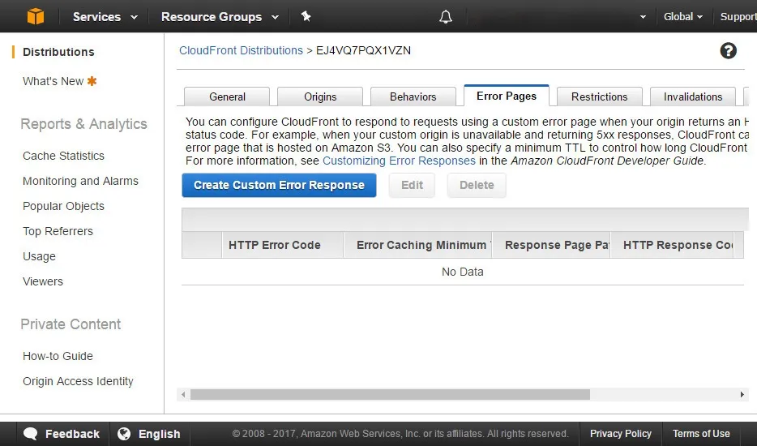Open the Terms of Use link
Image resolution: width=757 pixels, height=446 pixels.
tap(701, 434)
